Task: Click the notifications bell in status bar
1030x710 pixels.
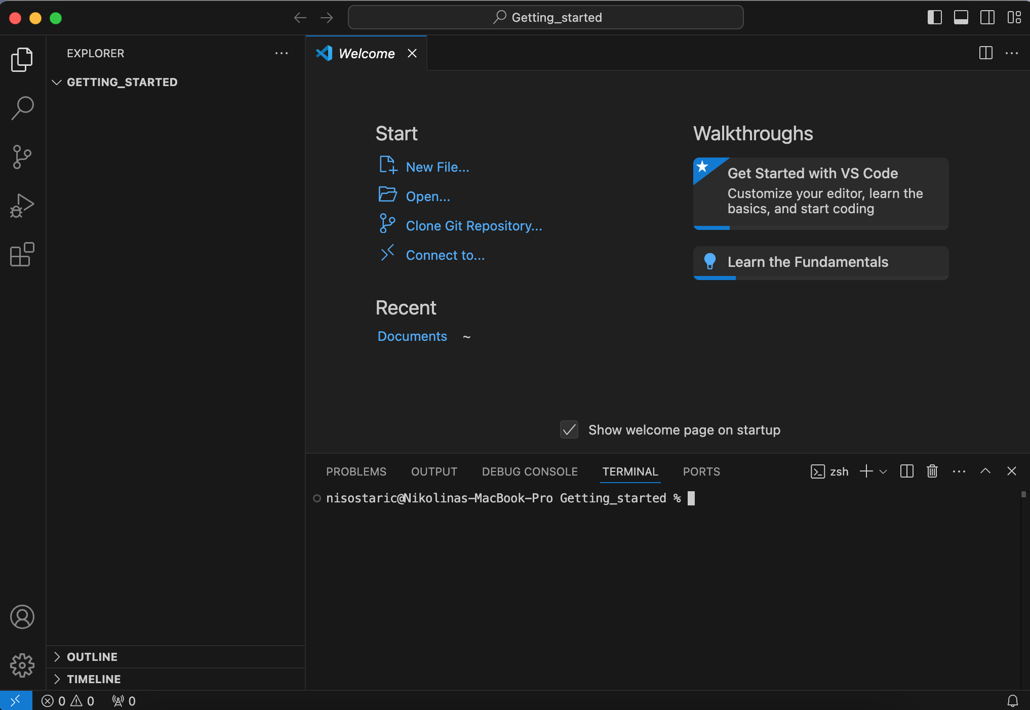Action: (1012, 701)
